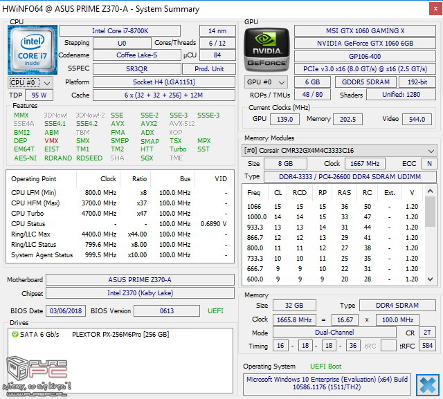Click the ROPs / TMUs 48 / 80 value
The height and width of the screenshot is (399, 443).
coord(312,95)
